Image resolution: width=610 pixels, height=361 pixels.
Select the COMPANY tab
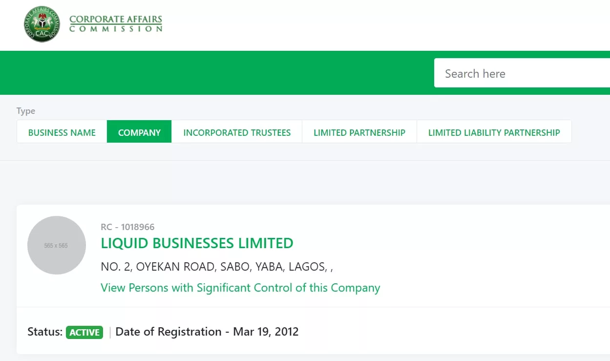coord(139,132)
